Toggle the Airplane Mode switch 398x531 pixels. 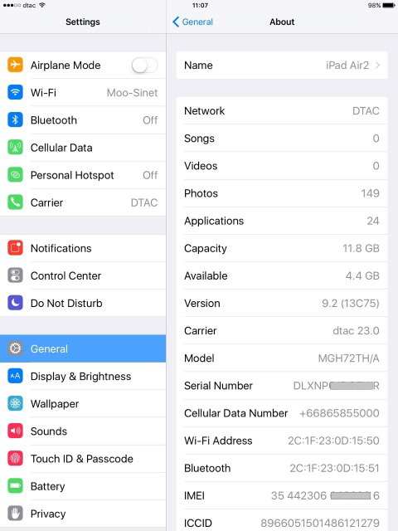[144, 65]
